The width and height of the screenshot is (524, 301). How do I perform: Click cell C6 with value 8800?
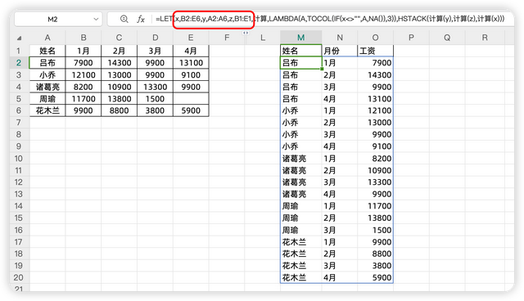(119, 110)
